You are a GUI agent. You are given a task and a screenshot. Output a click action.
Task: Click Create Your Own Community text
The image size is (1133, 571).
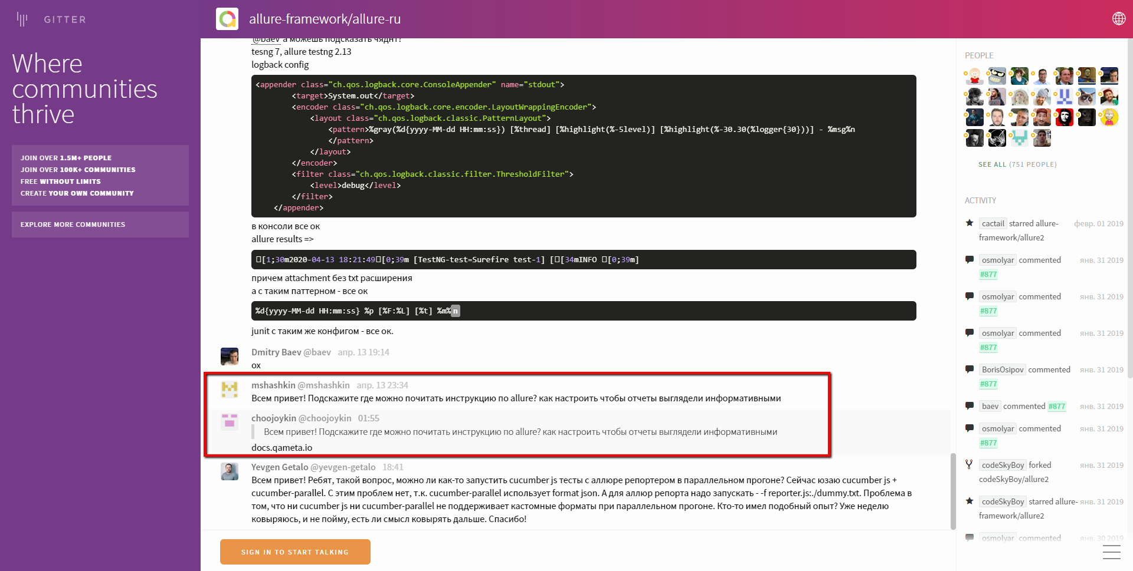(x=77, y=193)
